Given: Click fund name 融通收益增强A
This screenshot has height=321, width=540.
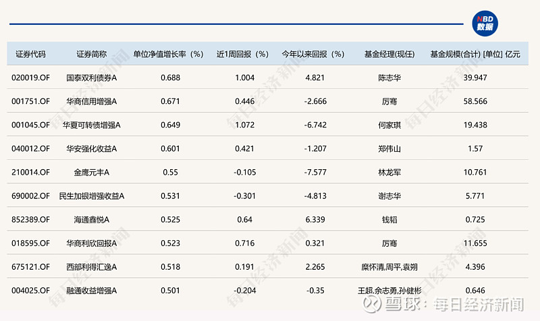Looking at the screenshot, I should pos(92,291).
